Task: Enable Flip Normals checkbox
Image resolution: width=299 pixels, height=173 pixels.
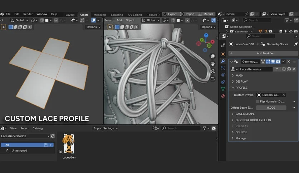Action: tap(258, 102)
